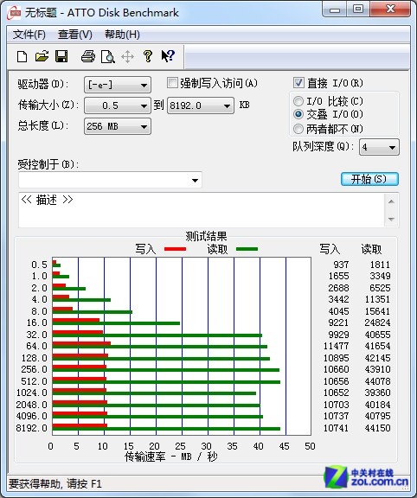
Task: Open the 查看(V) menu
Action: (x=75, y=35)
